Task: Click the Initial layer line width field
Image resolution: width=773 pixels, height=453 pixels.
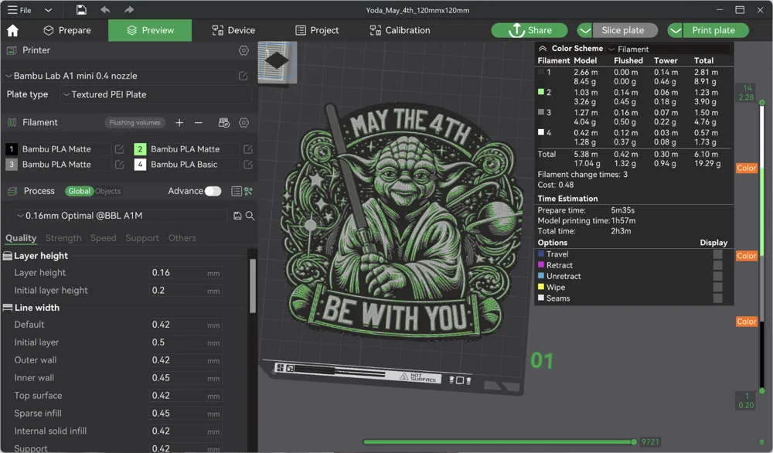Action: click(x=186, y=342)
